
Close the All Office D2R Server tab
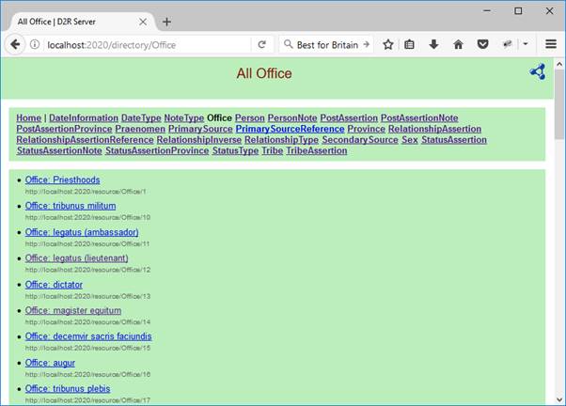tap(141, 21)
